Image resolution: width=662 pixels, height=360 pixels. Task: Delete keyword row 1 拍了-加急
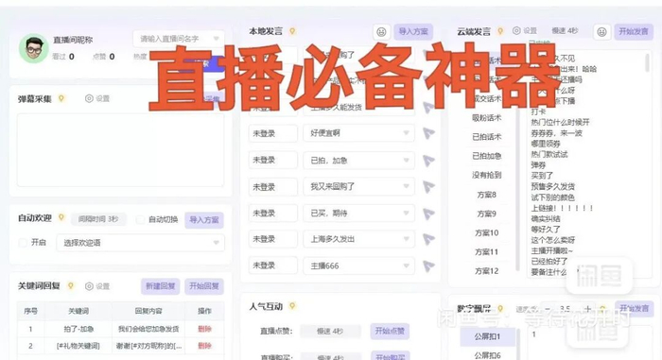[x=204, y=329]
